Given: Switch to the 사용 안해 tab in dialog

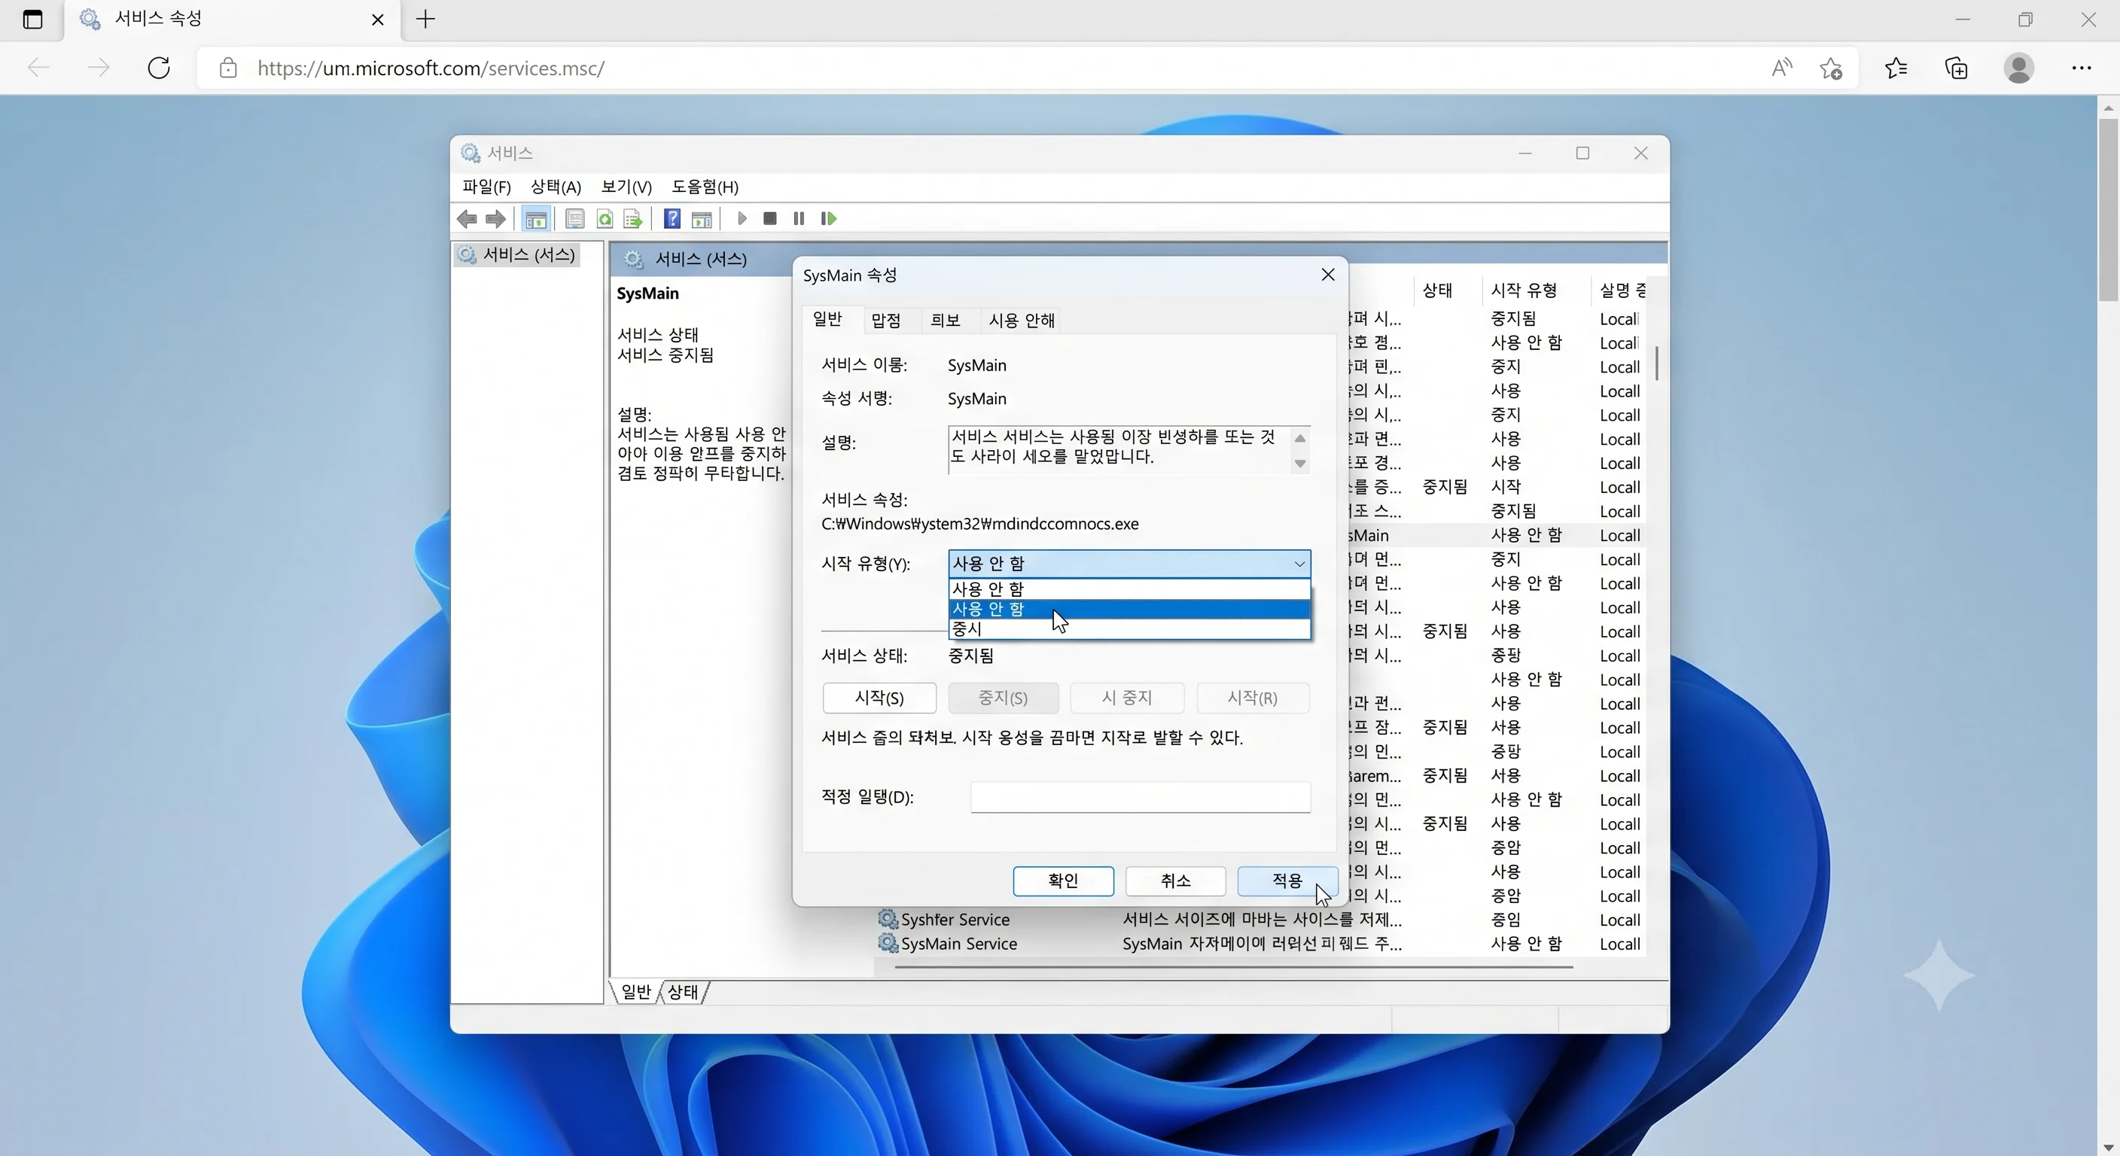Looking at the screenshot, I should [1022, 320].
